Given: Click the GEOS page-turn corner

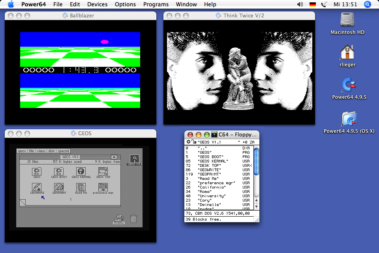Looking at the screenshot, I should click(23, 202).
